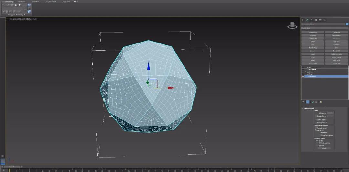349x172 pixels.
Task: Open the Utilities wrench panel tab
Action: click(x=324, y=20)
